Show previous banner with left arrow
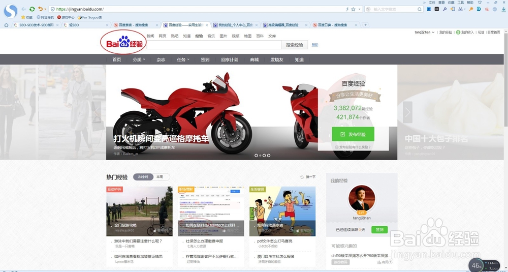The width and height of the screenshot is (508, 272). tap(96, 112)
